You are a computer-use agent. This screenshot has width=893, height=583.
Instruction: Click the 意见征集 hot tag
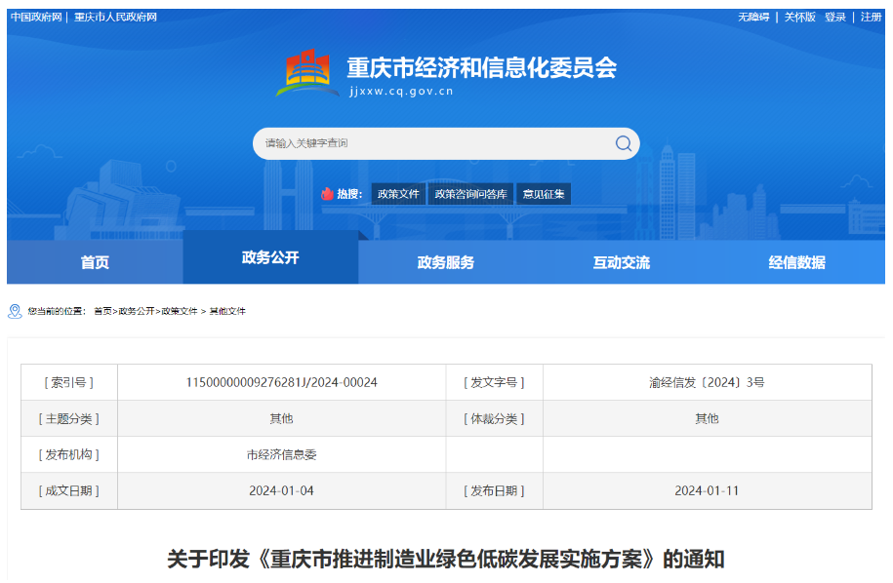tap(544, 194)
